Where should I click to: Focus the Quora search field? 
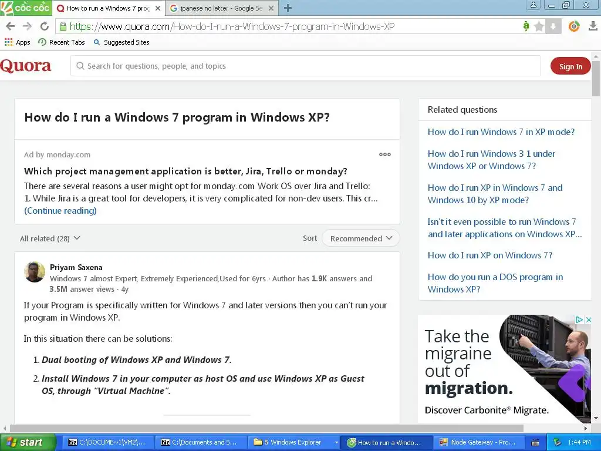click(305, 66)
